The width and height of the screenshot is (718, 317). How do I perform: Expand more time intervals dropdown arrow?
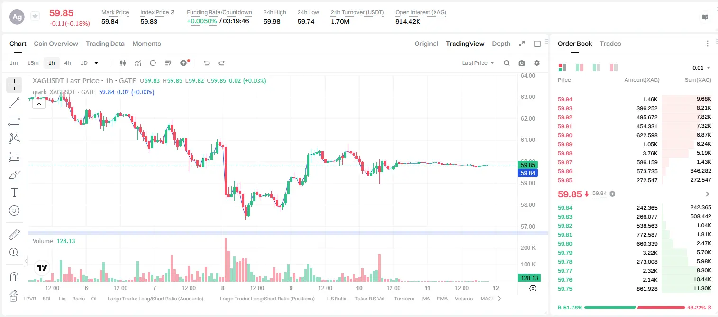pyautogui.click(x=96, y=63)
